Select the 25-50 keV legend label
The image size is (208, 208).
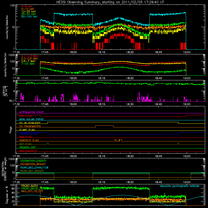tap(29, 14)
